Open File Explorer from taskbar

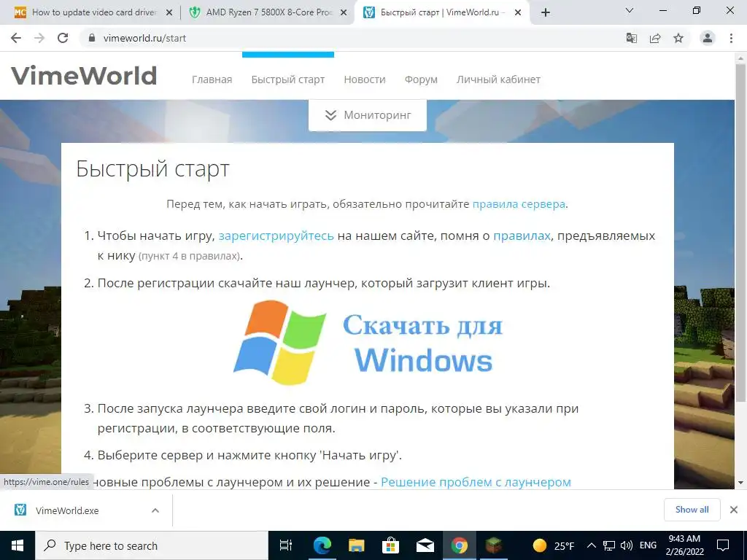356,545
